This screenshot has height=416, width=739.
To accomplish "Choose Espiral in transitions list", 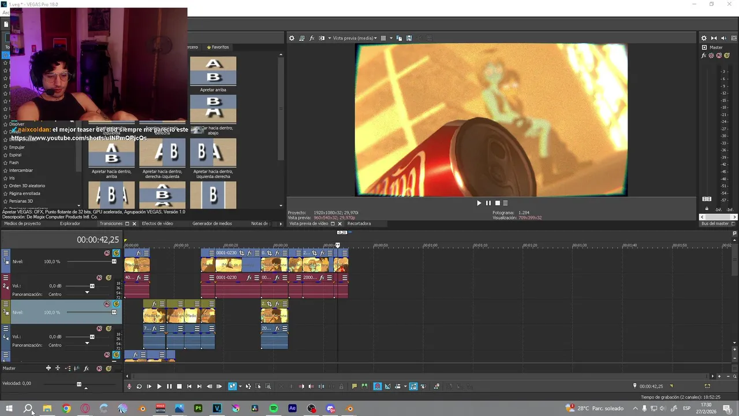I will coord(15,155).
